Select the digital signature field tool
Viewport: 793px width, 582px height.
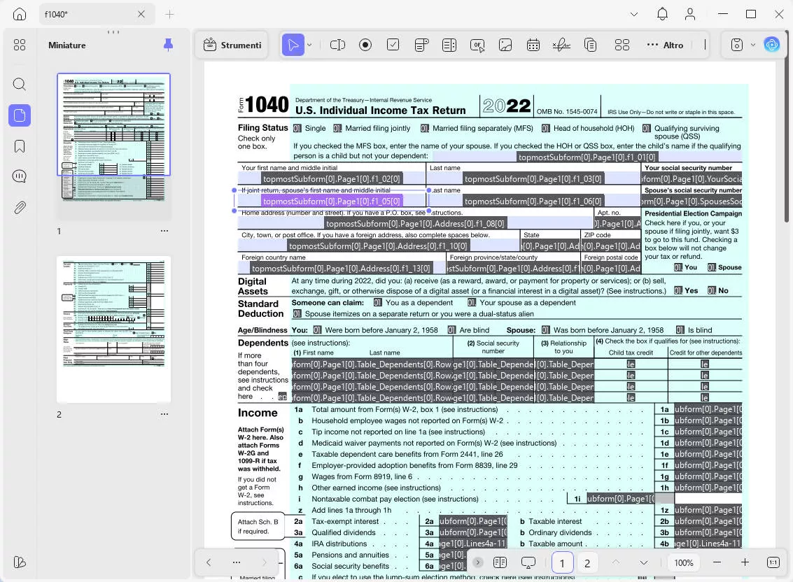coord(561,45)
